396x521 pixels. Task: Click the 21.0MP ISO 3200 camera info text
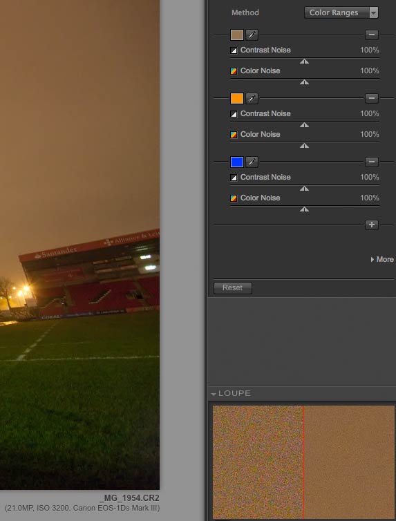point(82,508)
